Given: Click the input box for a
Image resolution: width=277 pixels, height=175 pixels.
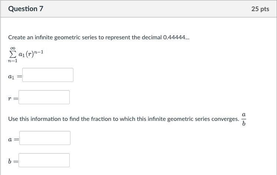Looking at the screenshot, I should tap(45, 138).
